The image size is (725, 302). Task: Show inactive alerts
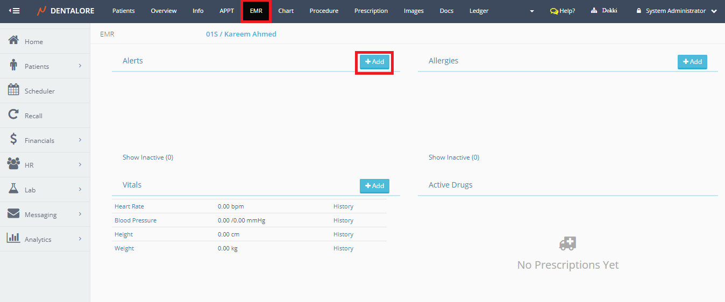pyautogui.click(x=148, y=157)
